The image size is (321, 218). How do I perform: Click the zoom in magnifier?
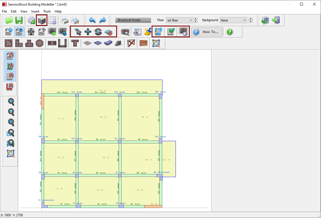point(11,102)
